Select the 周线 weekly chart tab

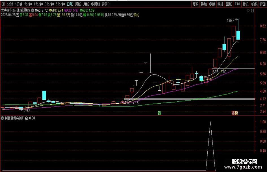coord(78,4)
